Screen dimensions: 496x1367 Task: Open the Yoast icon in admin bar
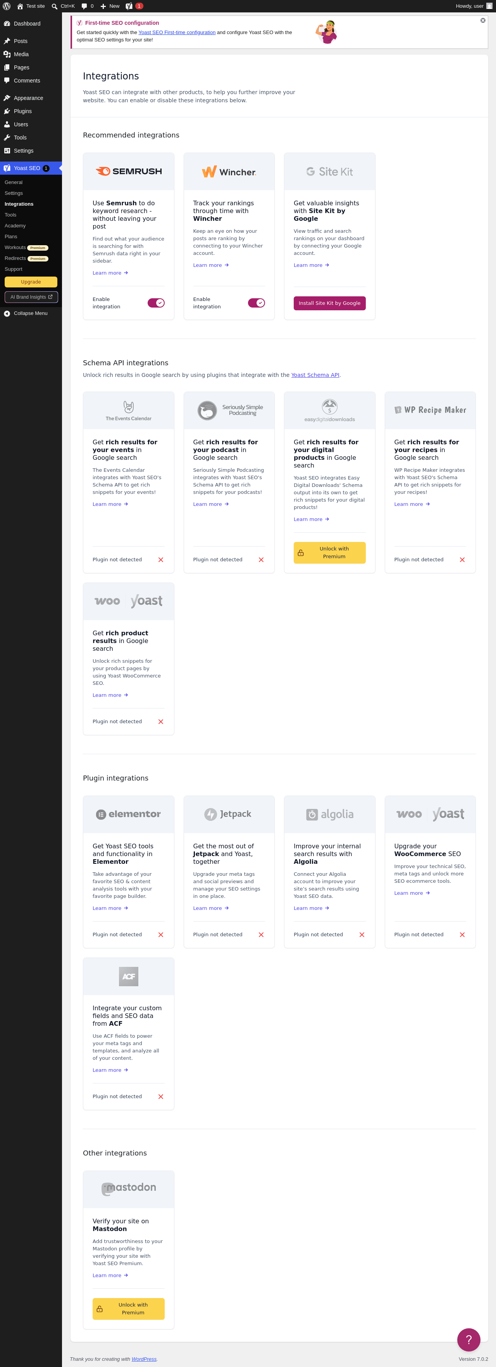click(x=129, y=6)
